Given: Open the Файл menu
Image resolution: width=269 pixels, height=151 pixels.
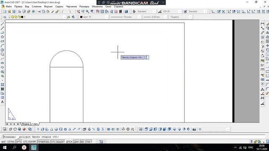Looking at the screenshot, I should (x=9, y=7).
